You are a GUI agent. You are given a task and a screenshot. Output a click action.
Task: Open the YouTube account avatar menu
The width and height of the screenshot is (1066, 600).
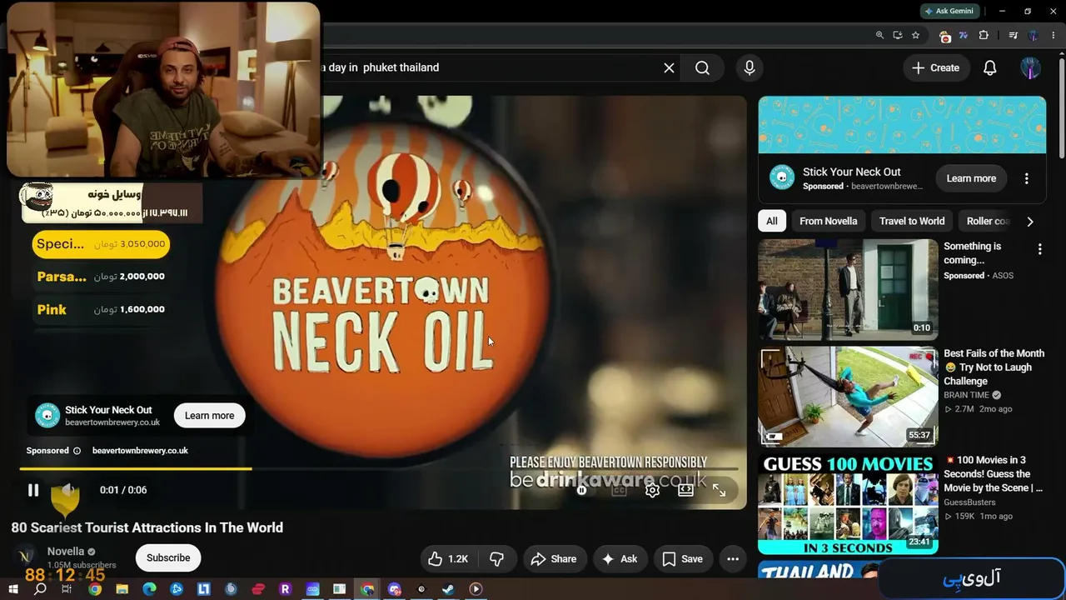[x=1030, y=67]
